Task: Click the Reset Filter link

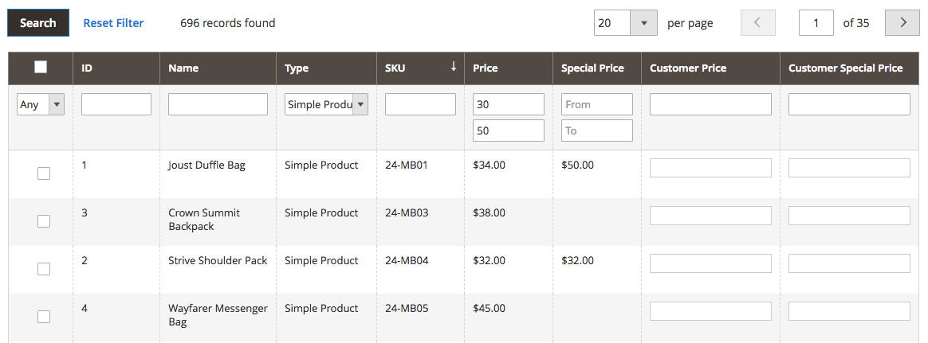Action: coord(113,23)
